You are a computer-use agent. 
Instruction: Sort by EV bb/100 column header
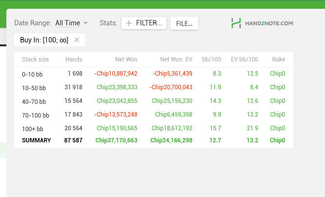[x=244, y=59]
